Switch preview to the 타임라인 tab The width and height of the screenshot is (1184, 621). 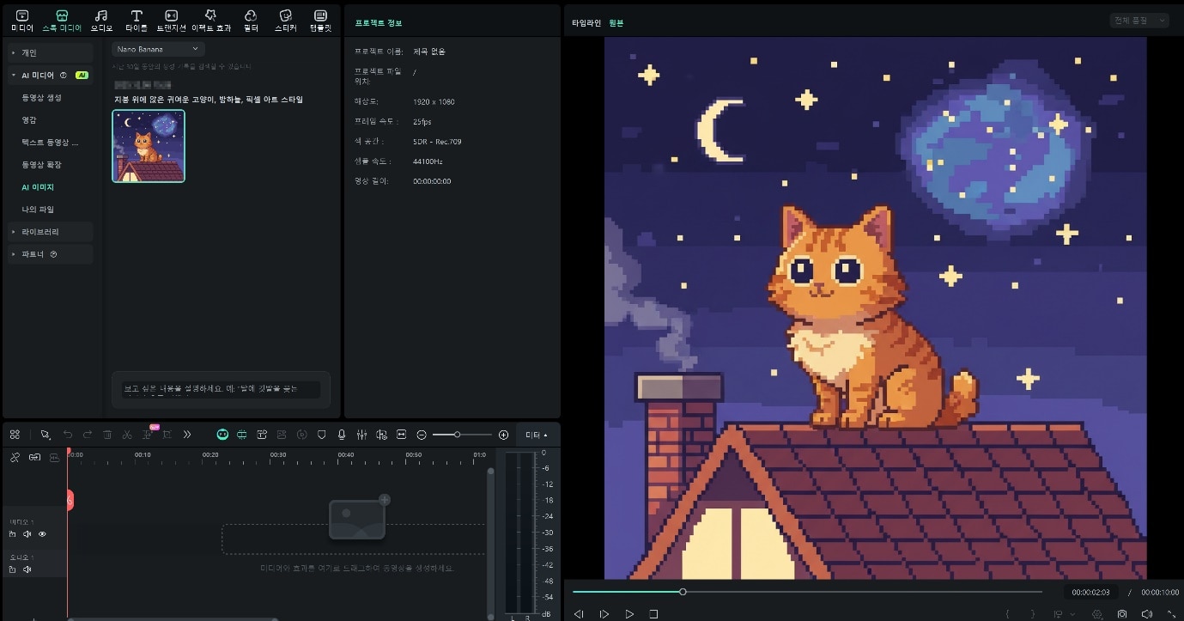(x=586, y=23)
